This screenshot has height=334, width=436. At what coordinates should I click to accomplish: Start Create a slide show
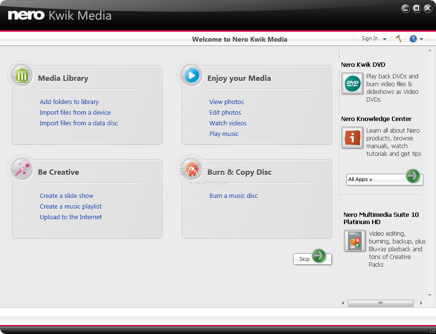click(x=66, y=196)
